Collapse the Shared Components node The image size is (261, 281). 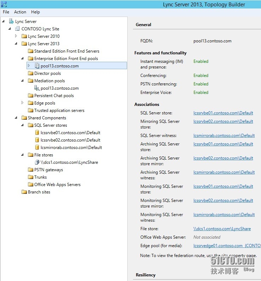pos(16,118)
